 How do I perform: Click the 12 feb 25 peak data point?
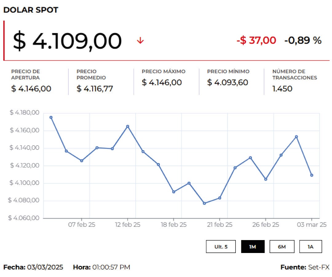128,126
